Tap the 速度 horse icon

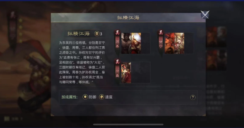[102, 97]
